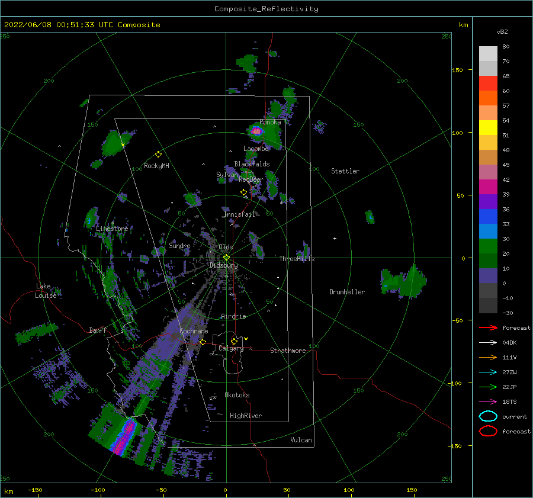Click the magenta echo band in southwest
Image resolution: width=533 pixels, height=498 pixels.
(124, 437)
